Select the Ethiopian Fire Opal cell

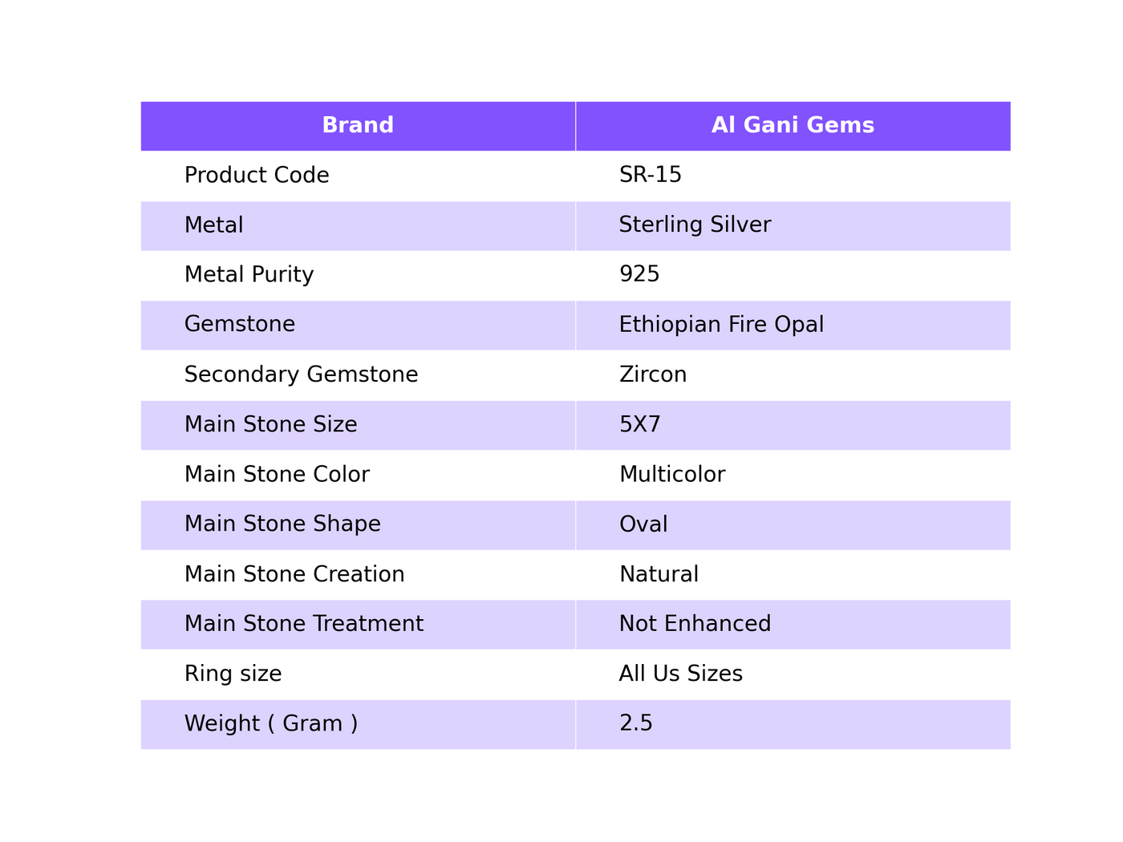tap(793, 325)
